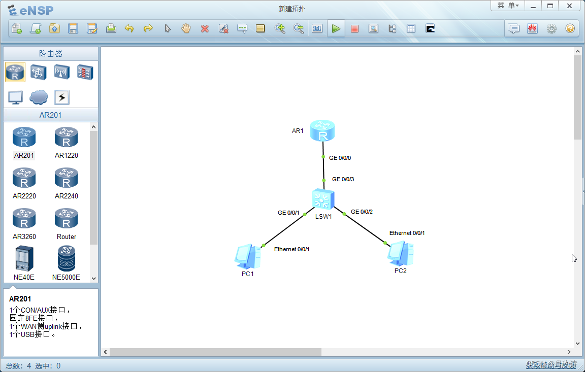Image resolution: width=585 pixels, height=372 pixels.
Task: Open the 获取帮助与反馈 link
Action: click(x=551, y=365)
